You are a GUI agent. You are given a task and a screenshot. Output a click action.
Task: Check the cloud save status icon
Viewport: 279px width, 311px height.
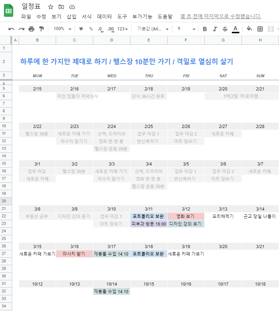72,7
